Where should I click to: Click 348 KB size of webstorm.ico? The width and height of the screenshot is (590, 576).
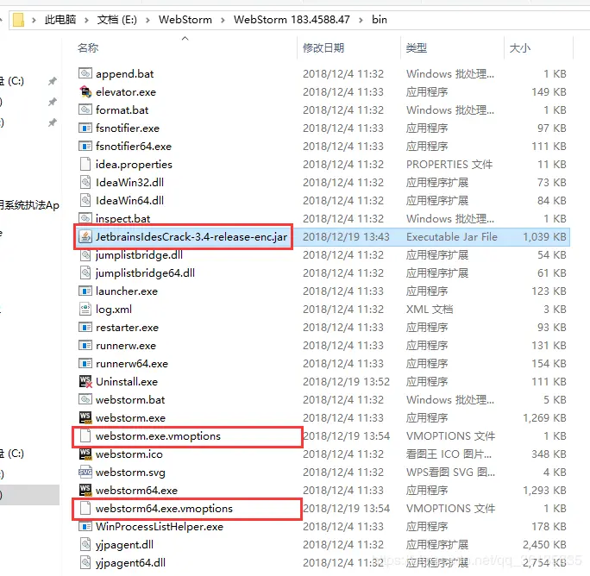[x=549, y=454]
